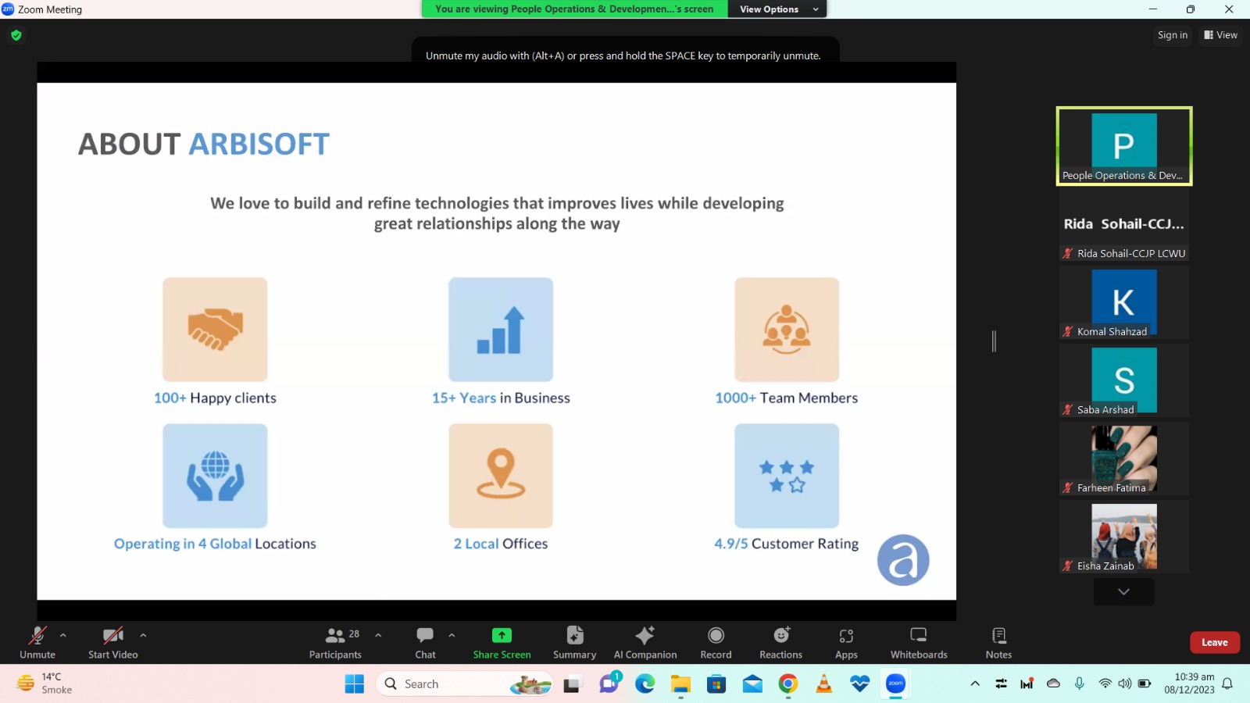Select Eisha Zainab participant video tile

click(x=1124, y=537)
